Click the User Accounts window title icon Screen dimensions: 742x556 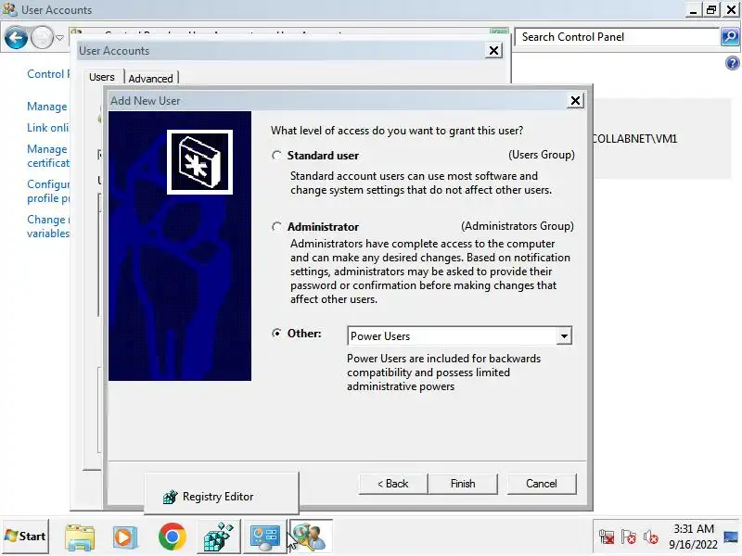(x=9, y=9)
